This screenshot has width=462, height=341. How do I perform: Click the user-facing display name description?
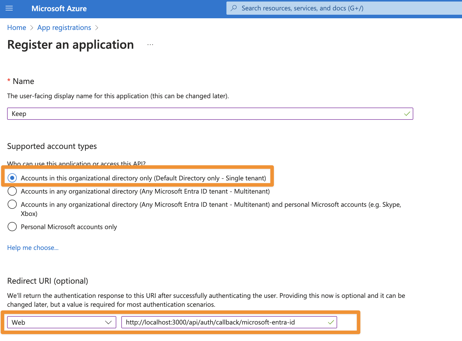118,96
